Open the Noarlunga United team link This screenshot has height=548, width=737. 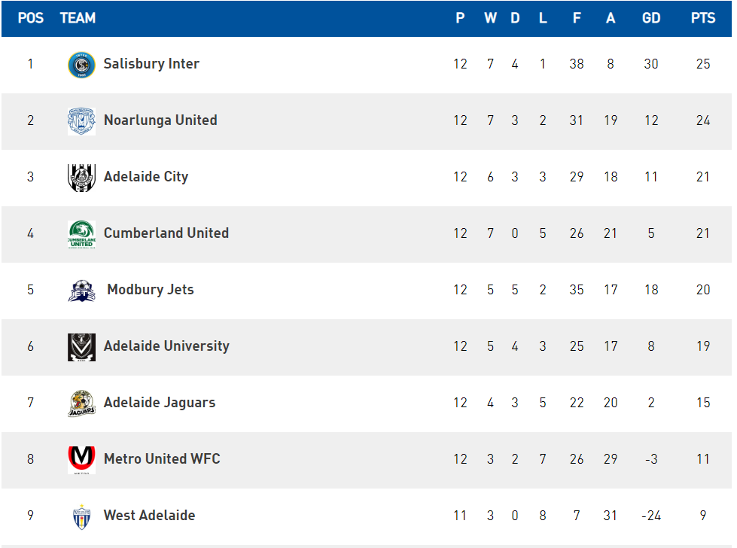(x=160, y=120)
